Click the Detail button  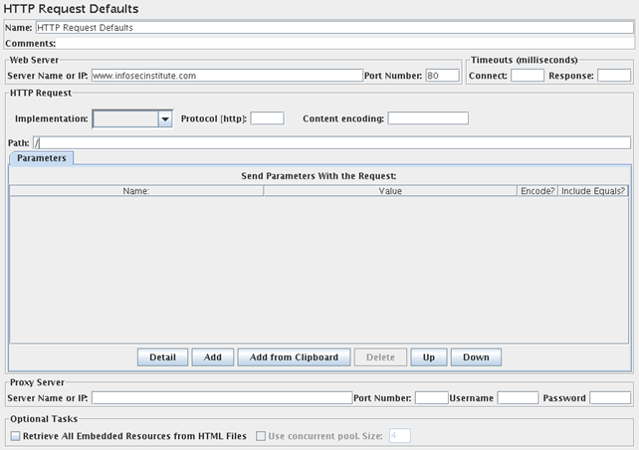point(162,357)
